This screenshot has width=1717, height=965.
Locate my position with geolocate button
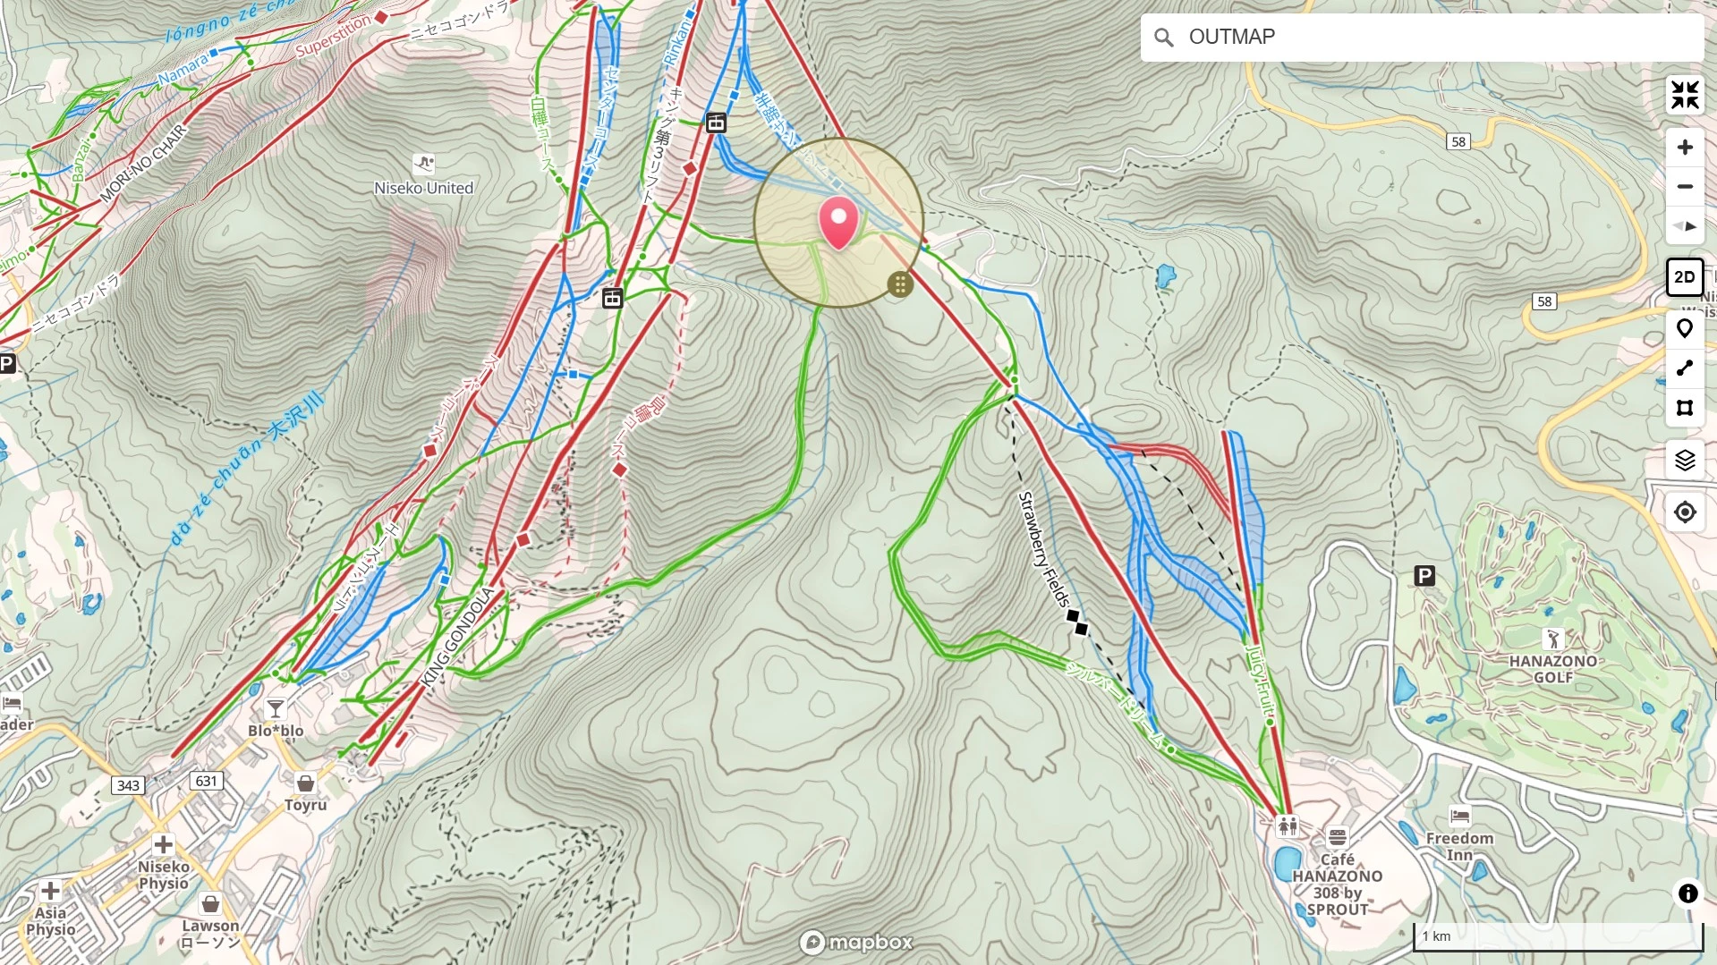pyautogui.click(x=1685, y=512)
